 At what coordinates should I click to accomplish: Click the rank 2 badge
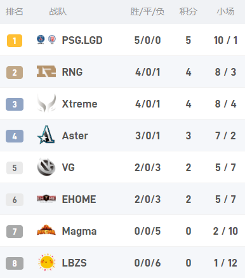point(15,73)
